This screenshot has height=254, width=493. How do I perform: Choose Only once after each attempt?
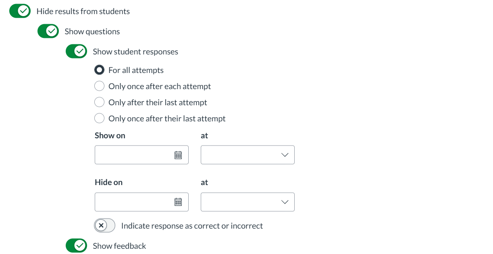point(100,86)
